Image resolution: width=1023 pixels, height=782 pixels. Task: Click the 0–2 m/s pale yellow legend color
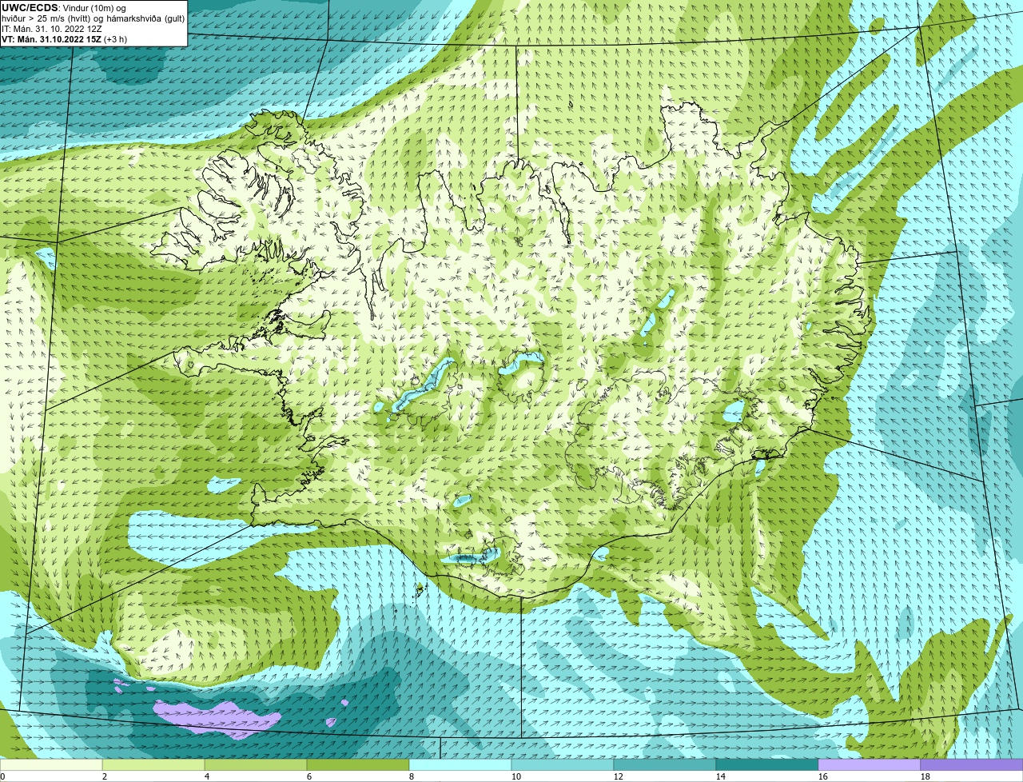[51, 764]
